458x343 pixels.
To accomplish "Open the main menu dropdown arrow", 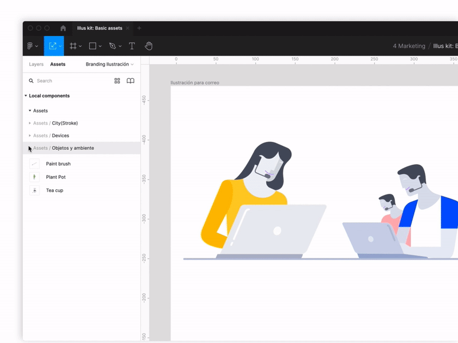I will [37, 46].
